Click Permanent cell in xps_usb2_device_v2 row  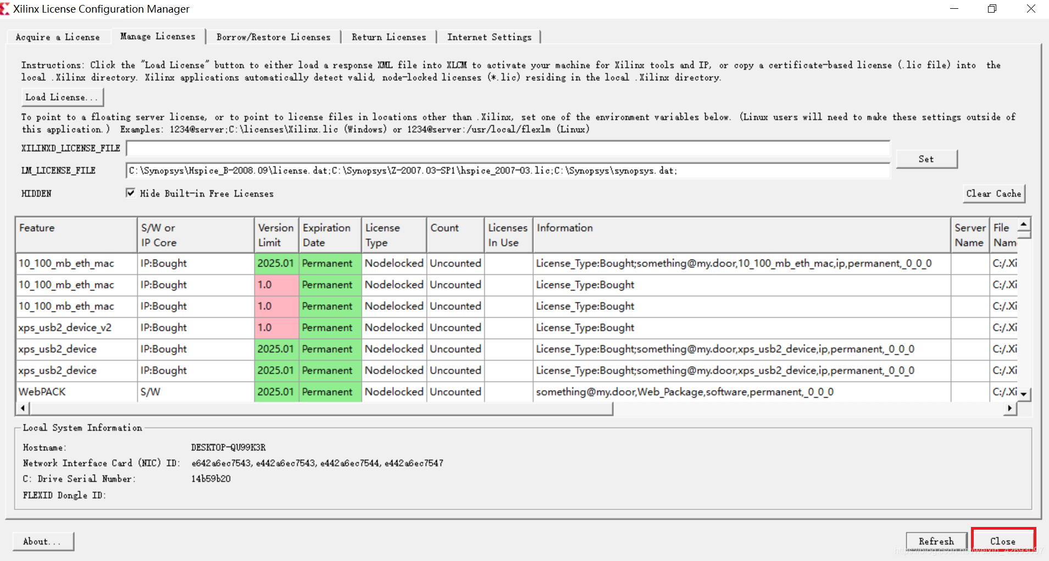[330, 327]
